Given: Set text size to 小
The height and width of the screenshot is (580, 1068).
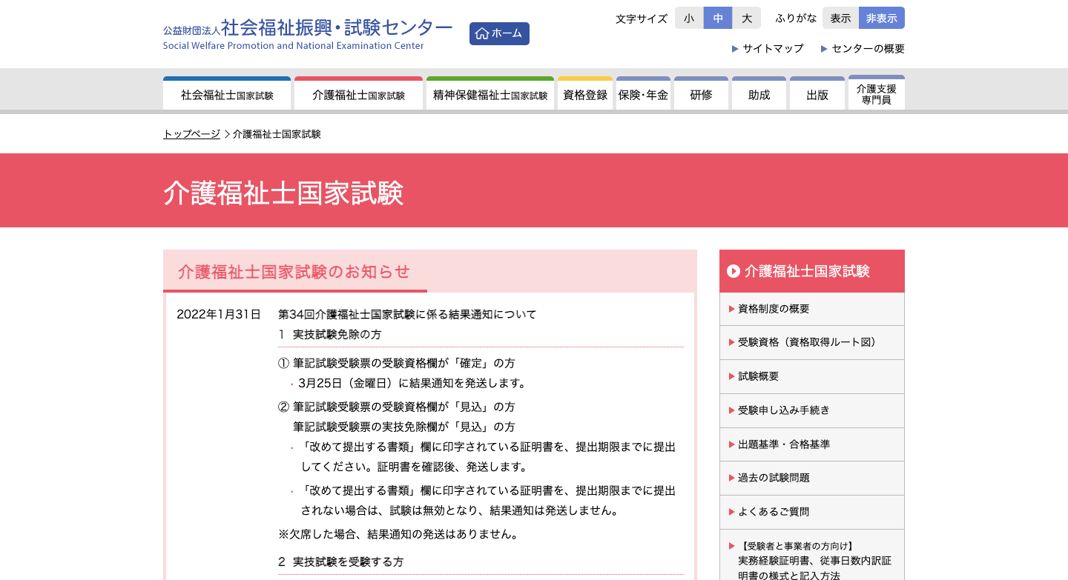Looking at the screenshot, I should pos(689,18).
